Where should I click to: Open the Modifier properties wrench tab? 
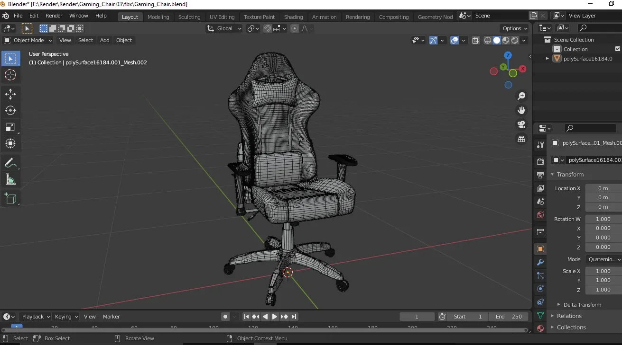tap(540, 262)
